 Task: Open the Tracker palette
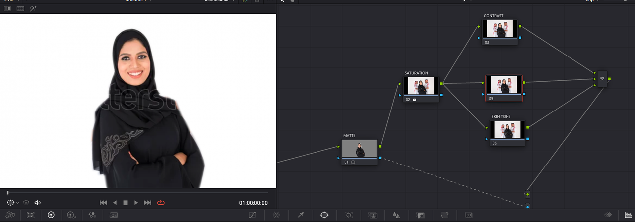click(x=349, y=215)
